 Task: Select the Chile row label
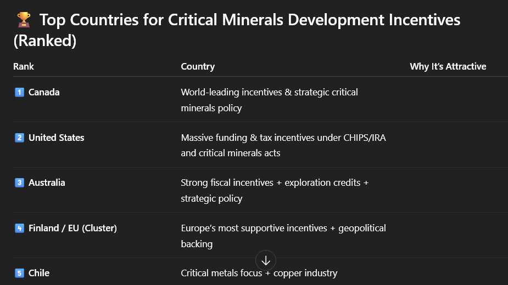(39, 273)
